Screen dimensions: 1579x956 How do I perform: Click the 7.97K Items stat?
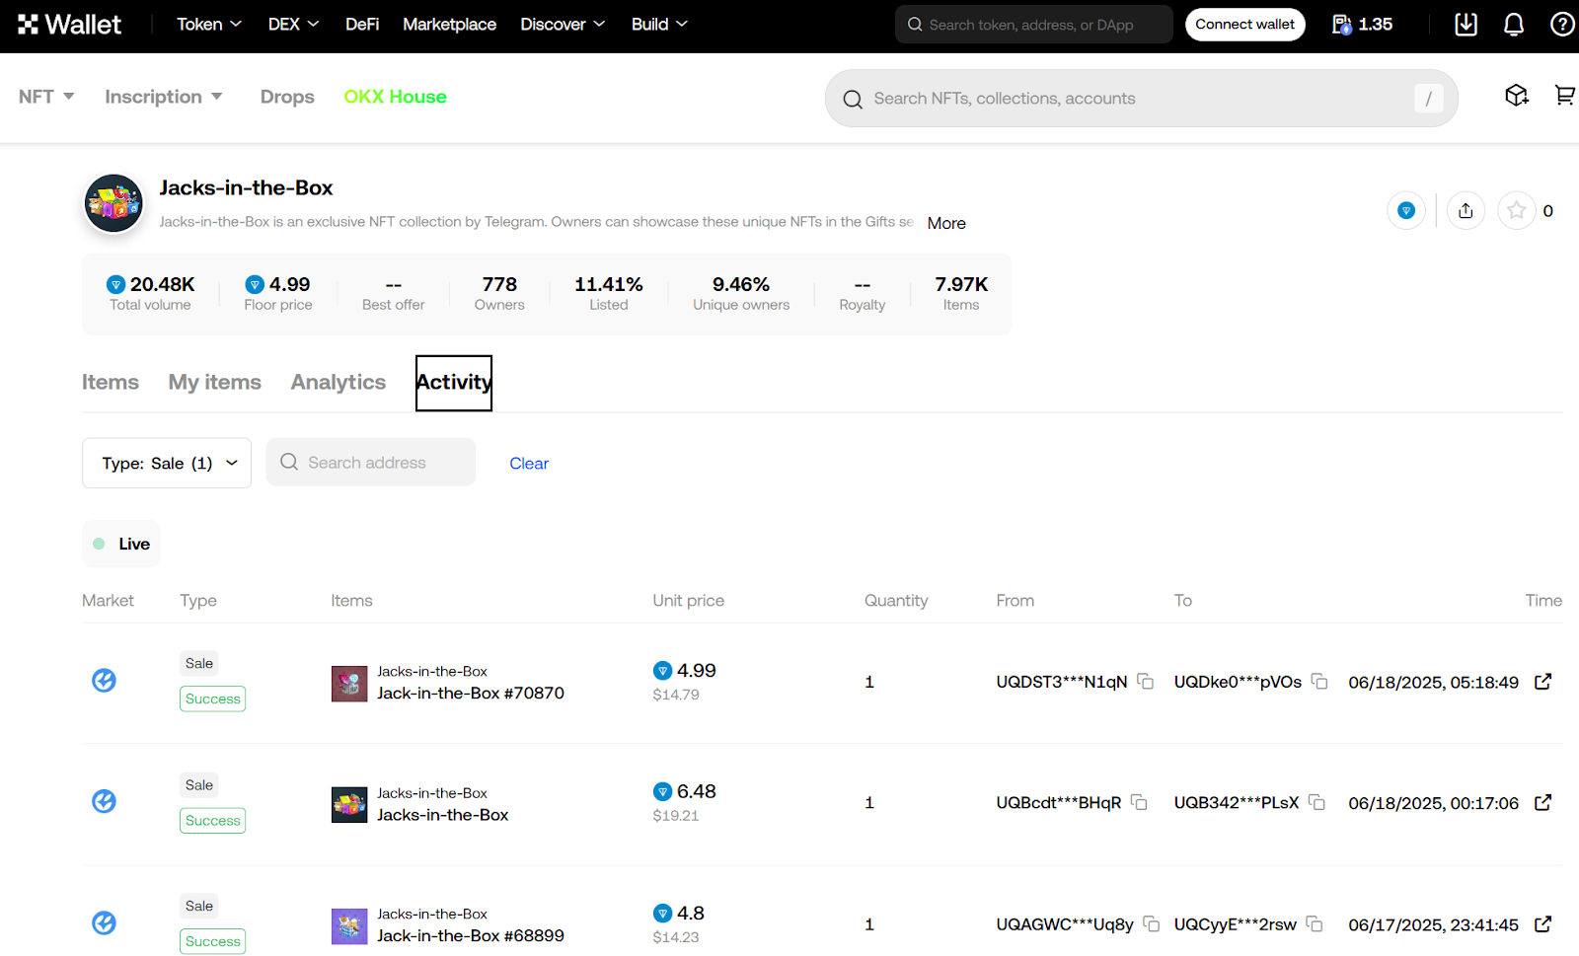pos(961,294)
